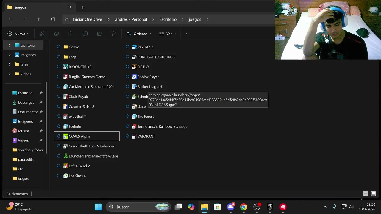This screenshot has height=214, width=381.
Task: Switch to large icons view layout
Action: 373,193
